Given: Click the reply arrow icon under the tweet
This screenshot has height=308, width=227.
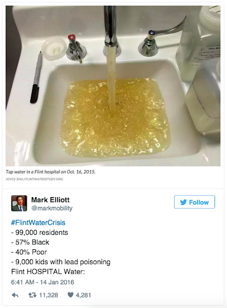Looking at the screenshot, I should [x=15, y=295].
